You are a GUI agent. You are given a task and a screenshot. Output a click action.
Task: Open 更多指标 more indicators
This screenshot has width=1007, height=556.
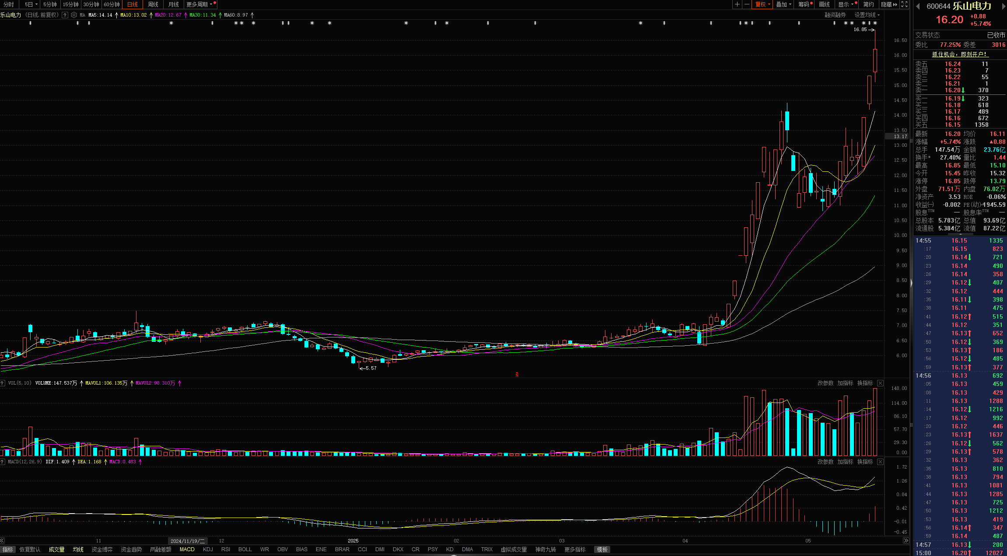pyautogui.click(x=575, y=549)
